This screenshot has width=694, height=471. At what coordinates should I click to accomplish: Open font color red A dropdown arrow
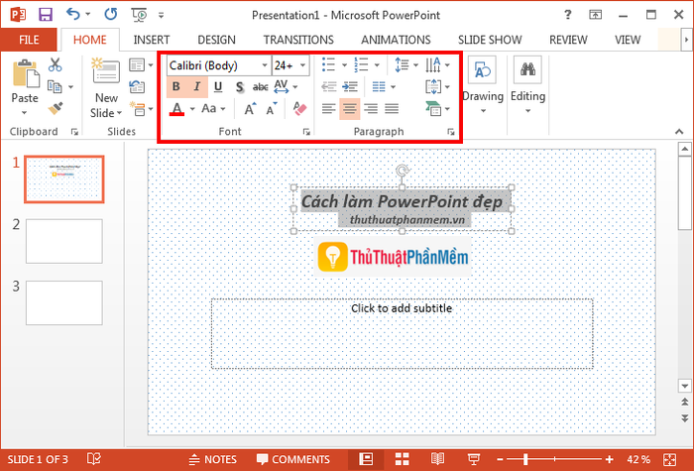click(192, 109)
